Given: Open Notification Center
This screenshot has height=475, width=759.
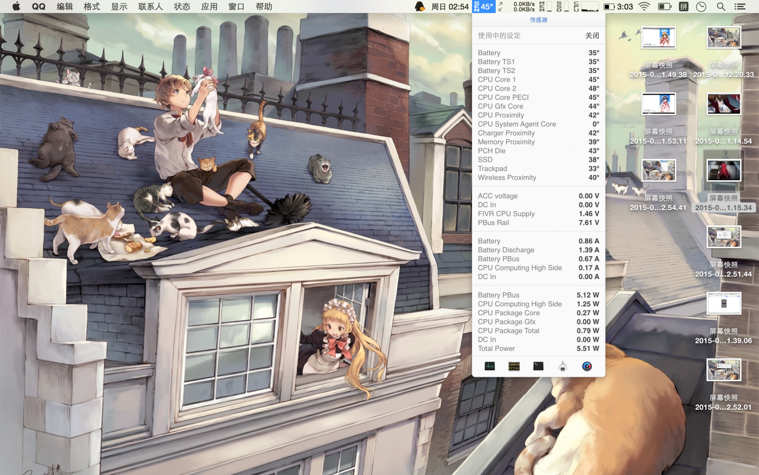Looking at the screenshot, I should tap(740, 7).
